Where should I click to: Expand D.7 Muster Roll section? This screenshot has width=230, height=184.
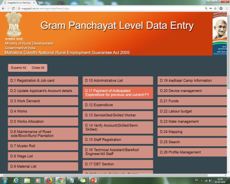(43, 146)
